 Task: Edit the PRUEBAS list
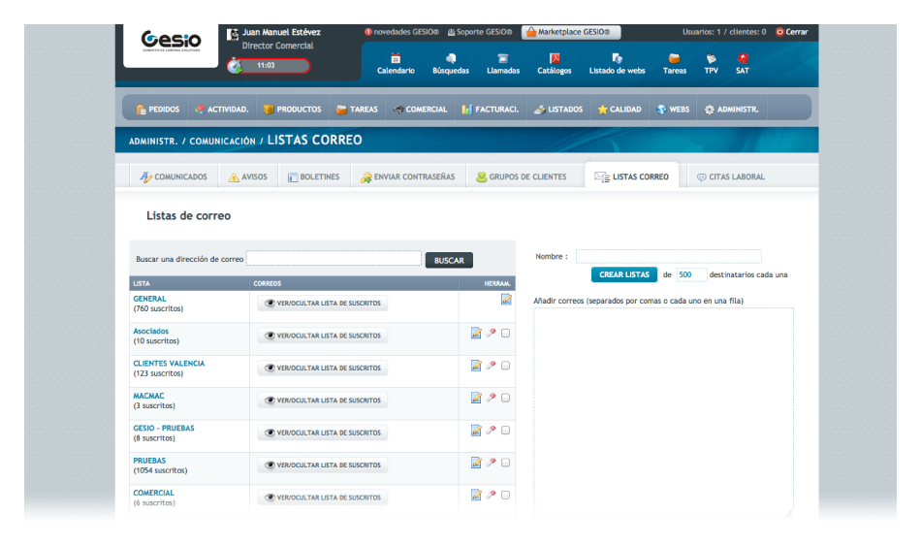pyautogui.click(x=476, y=463)
